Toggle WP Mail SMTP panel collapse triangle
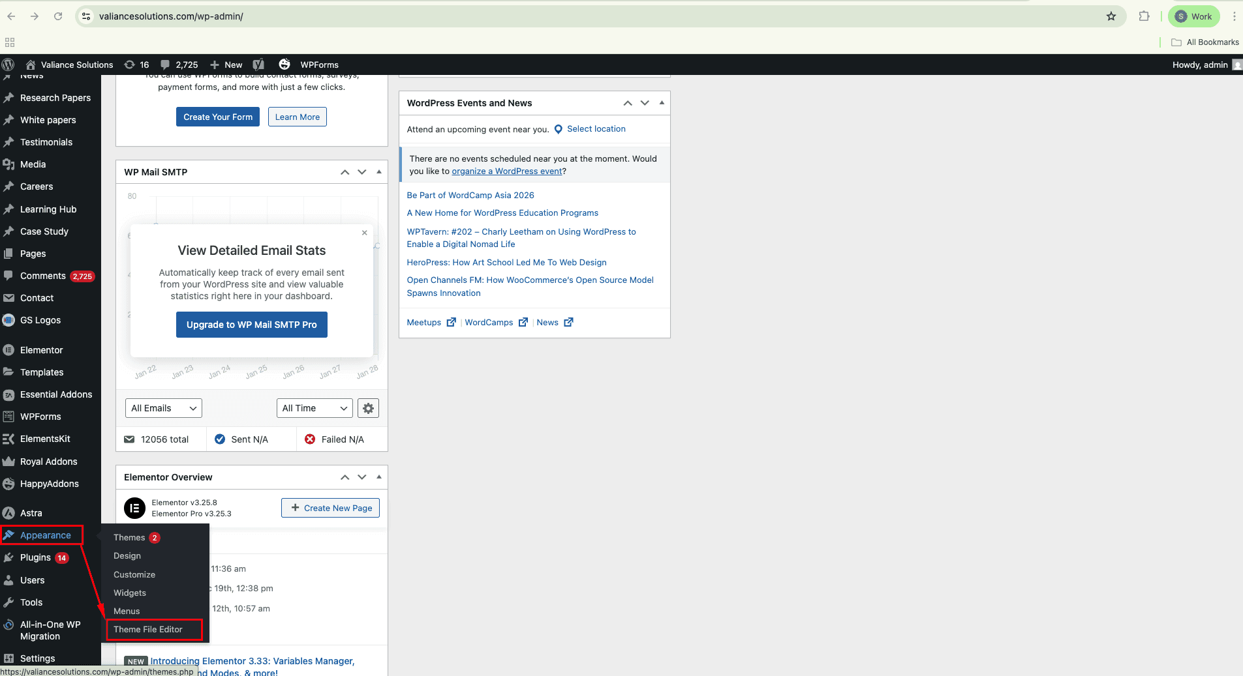The height and width of the screenshot is (676, 1243). tap(379, 172)
